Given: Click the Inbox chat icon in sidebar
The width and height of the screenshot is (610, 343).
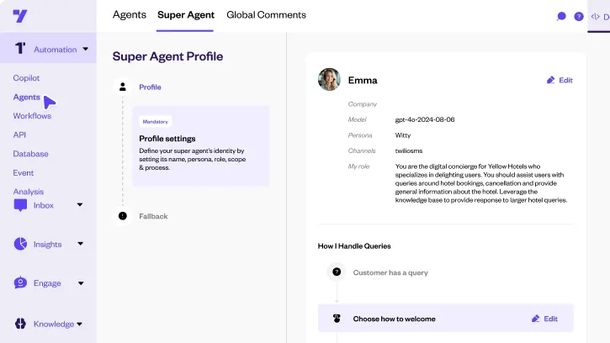Looking at the screenshot, I should 20,205.
